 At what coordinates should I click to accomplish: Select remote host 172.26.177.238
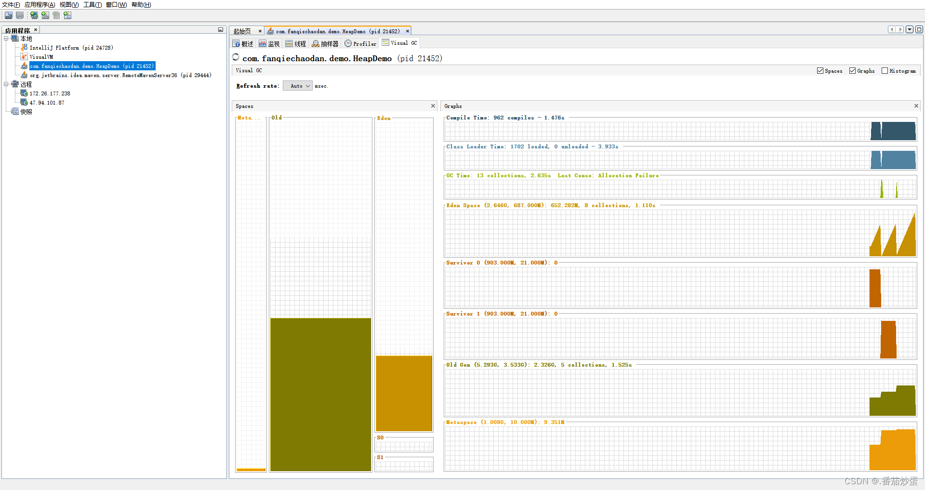[x=50, y=93]
